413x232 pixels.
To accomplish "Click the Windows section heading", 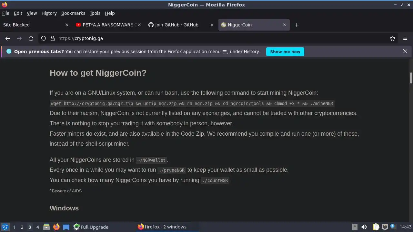I will click(64, 208).
